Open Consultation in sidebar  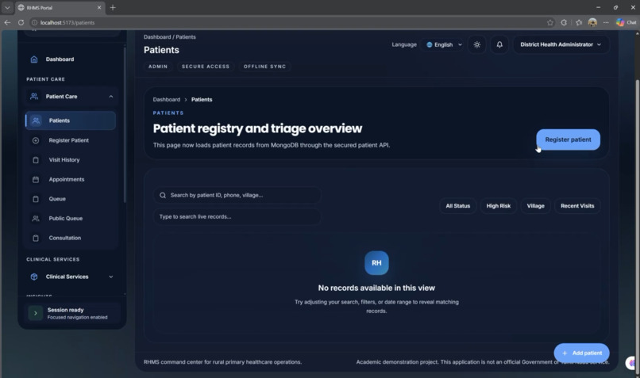70,239
